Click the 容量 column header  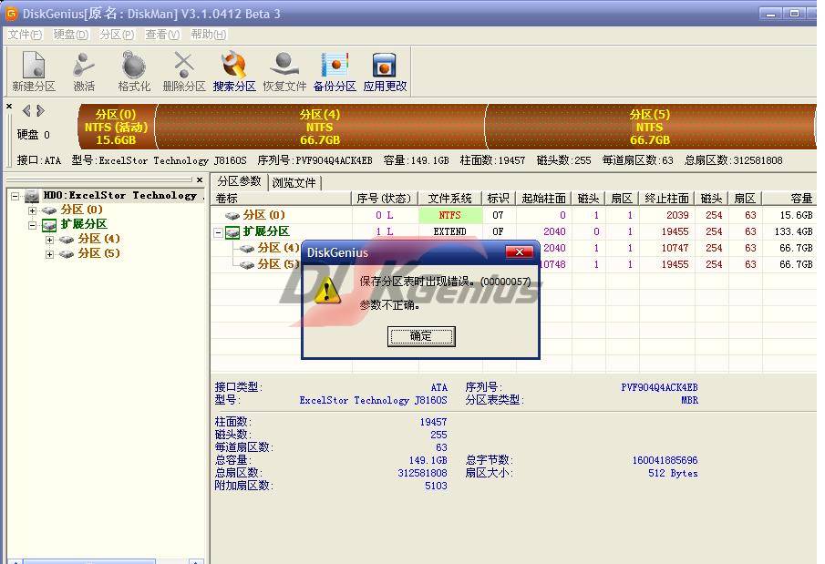[x=789, y=199]
